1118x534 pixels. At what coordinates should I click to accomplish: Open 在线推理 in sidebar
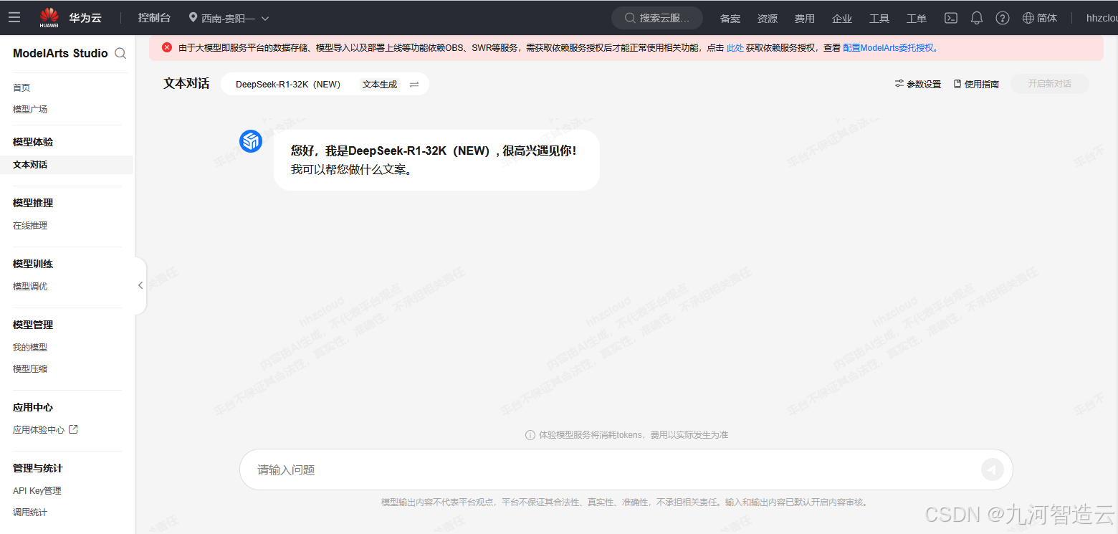(x=30, y=225)
